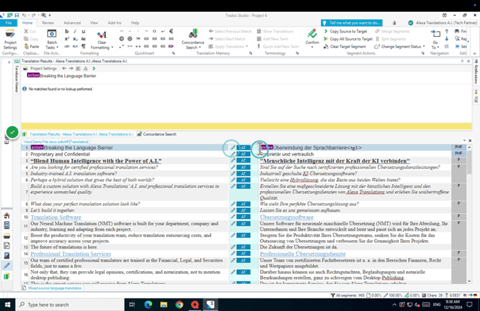
Task: Apply subscript formatting icon
Action: click(75, 39)
